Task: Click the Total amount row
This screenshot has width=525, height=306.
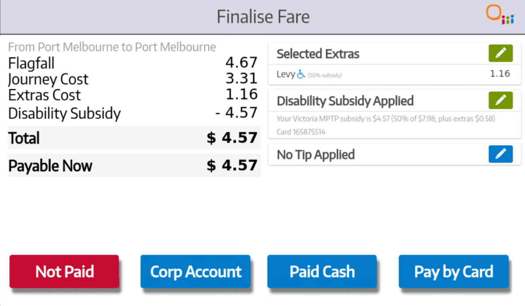Action: [134, 138]
